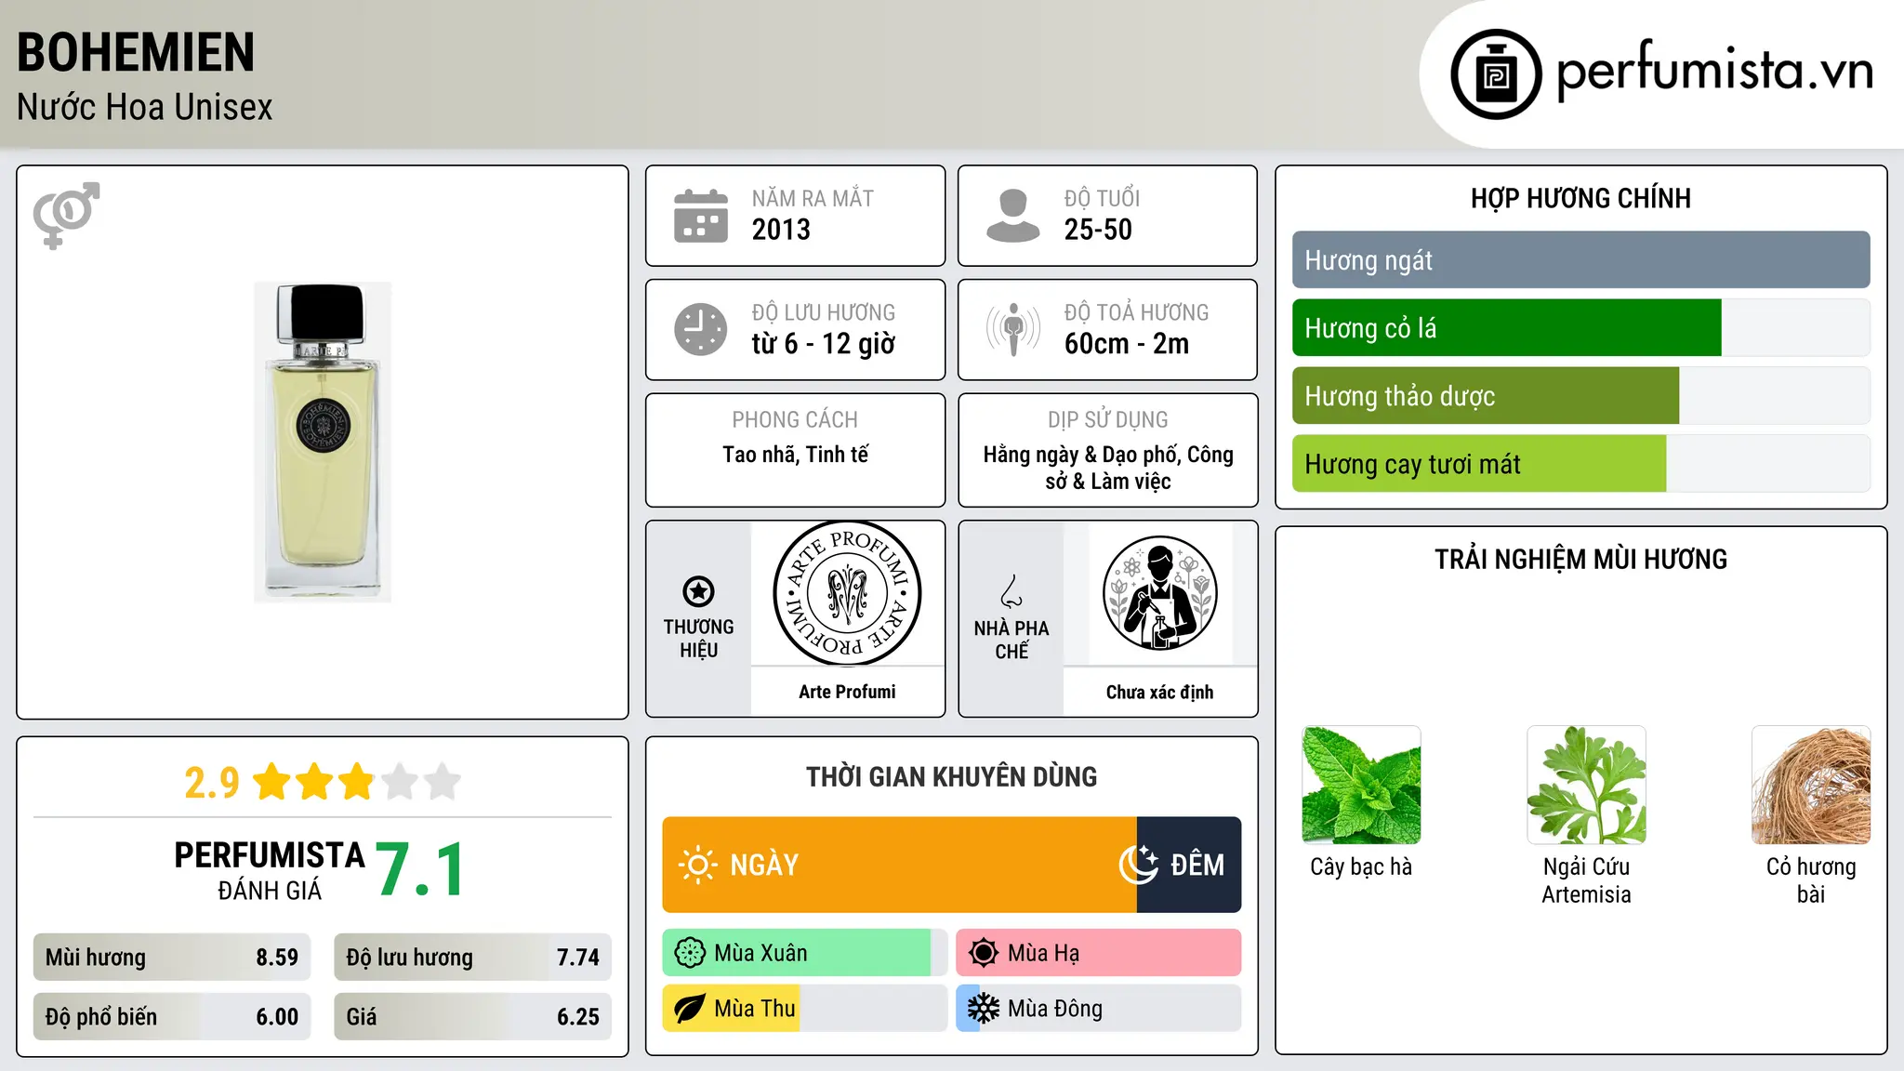Click the style text Tao nhã, Tinh tế
The image size is (1904, 1071).
796,455
